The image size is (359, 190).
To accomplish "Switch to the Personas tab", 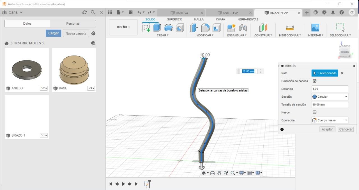I will 73,24.
